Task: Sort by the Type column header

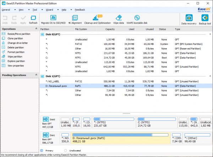Action: [193, 29]
